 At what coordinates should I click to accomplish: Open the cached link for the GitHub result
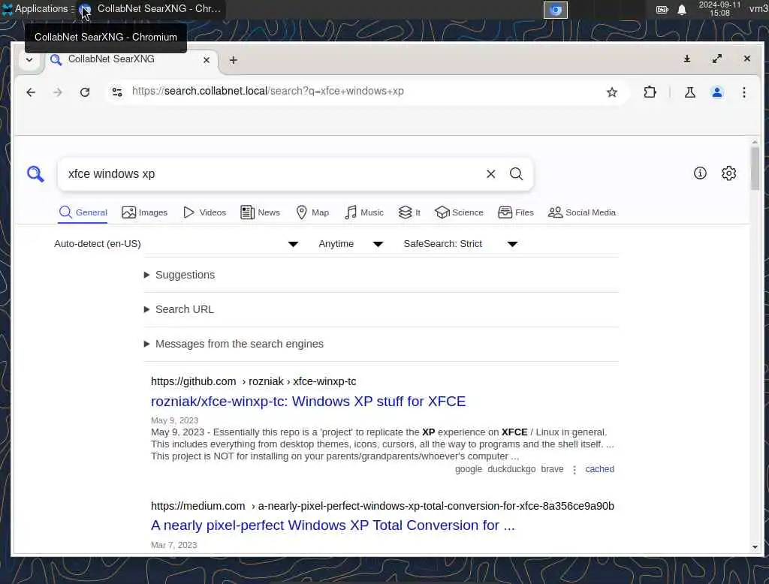click(x=599, y=469)
